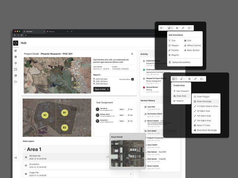Click the ruler measure tool in upper toolbar
238x178 pixels.
pyautogui.click(x=183, y=28)
